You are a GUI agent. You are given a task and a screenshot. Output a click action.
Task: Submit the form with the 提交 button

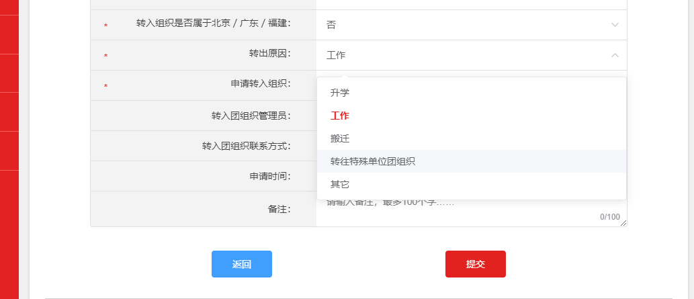point(475,264)
